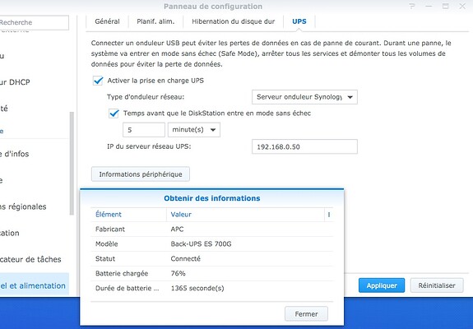473x329 pixels.
Task: Click the Appliquer button
Action: click(382, 285)
